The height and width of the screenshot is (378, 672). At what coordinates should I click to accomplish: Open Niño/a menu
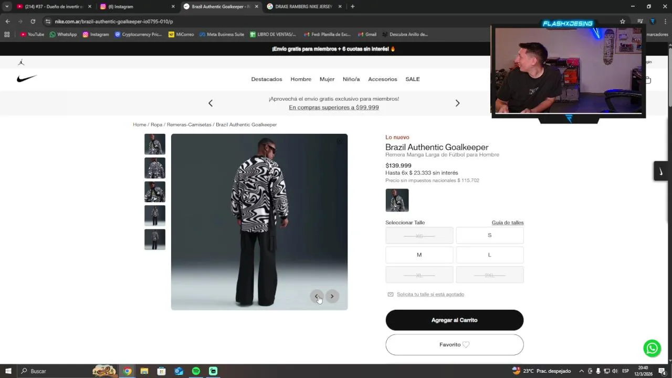[x=351, y=79]
